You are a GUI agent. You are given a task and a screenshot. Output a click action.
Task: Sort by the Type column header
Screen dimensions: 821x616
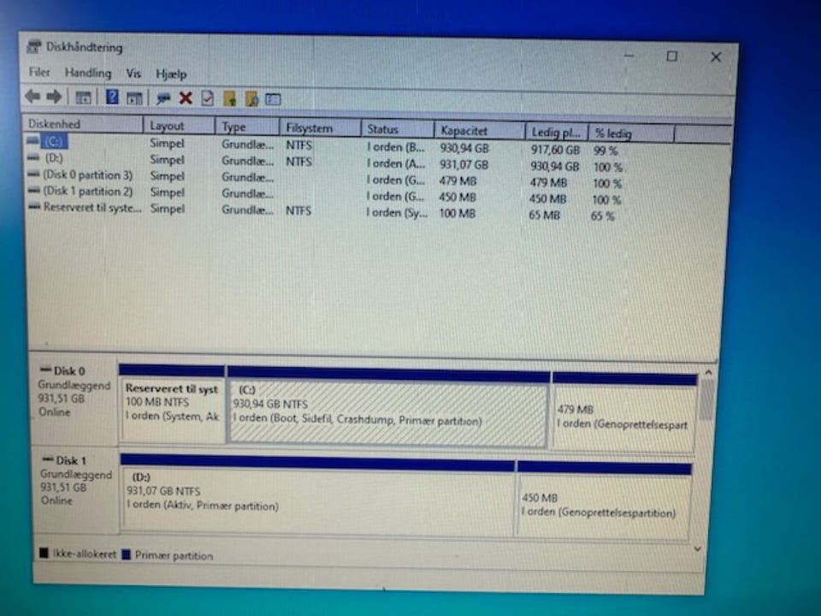pyautogui.click(x=247, y=127)
